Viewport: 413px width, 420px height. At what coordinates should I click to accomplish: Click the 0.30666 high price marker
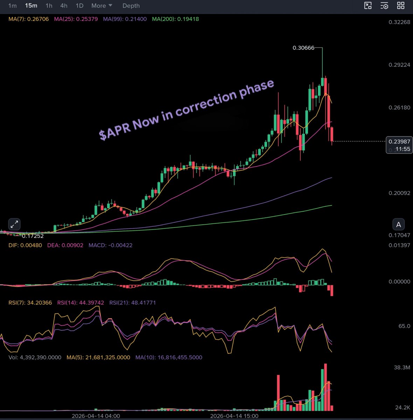(x=303, y=48)
